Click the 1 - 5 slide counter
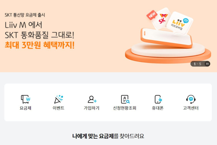 pos(197,64)
